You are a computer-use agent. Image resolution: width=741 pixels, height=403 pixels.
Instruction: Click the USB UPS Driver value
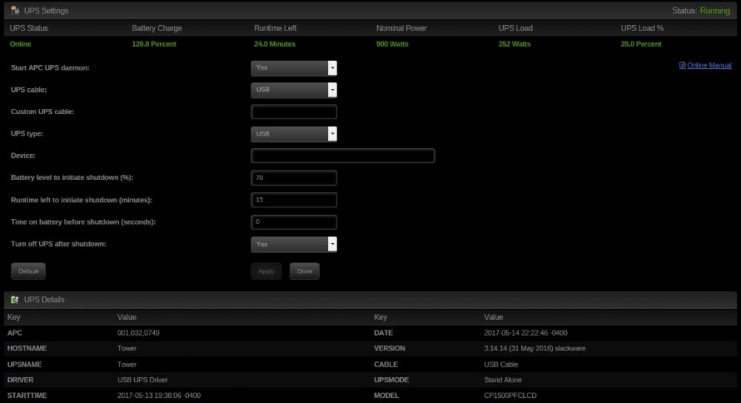[143, 380]
